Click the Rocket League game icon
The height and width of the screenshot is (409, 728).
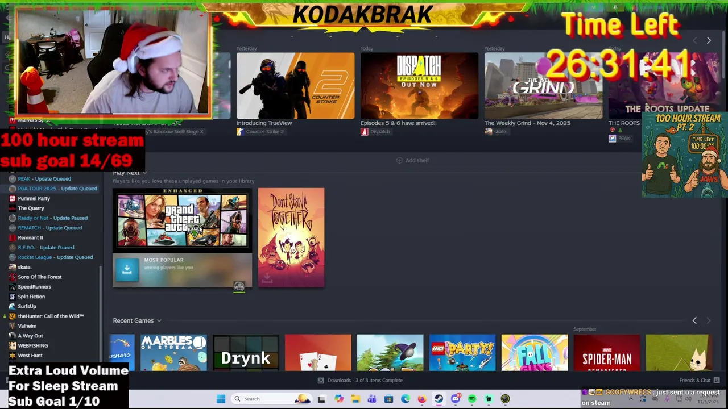pos(13,257)
